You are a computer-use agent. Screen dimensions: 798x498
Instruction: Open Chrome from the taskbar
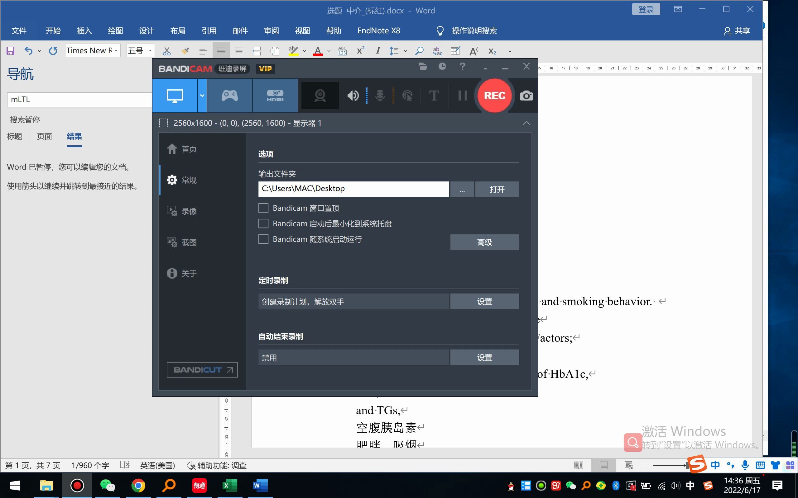pyautogui.click(x=138, y=486)
